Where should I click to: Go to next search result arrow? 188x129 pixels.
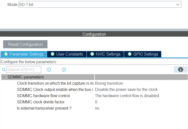coord(64,70)
